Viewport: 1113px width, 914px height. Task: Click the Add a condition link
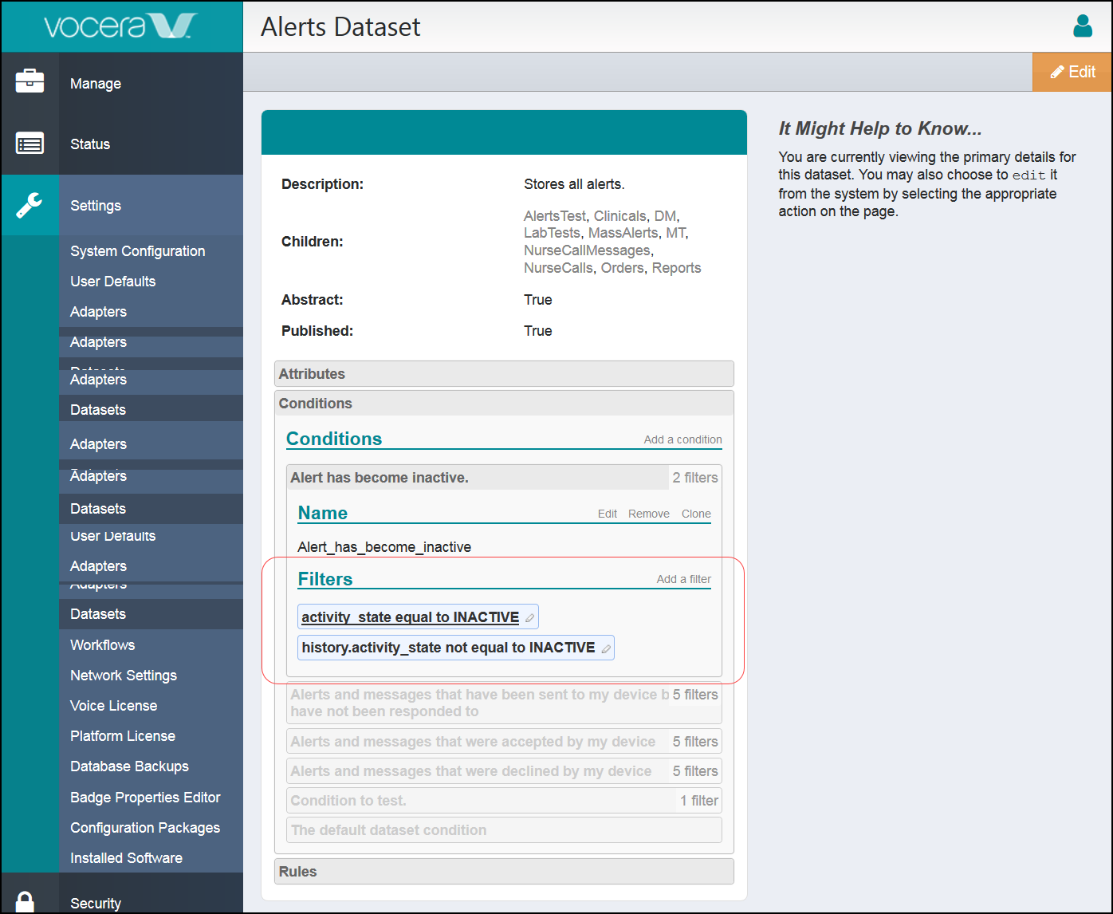[x=682, y=439]
